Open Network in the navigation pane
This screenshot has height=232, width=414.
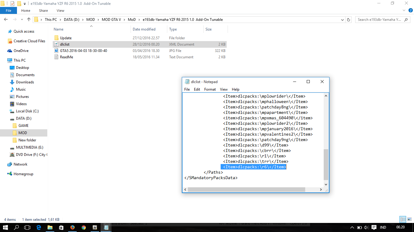click(20, 164)
